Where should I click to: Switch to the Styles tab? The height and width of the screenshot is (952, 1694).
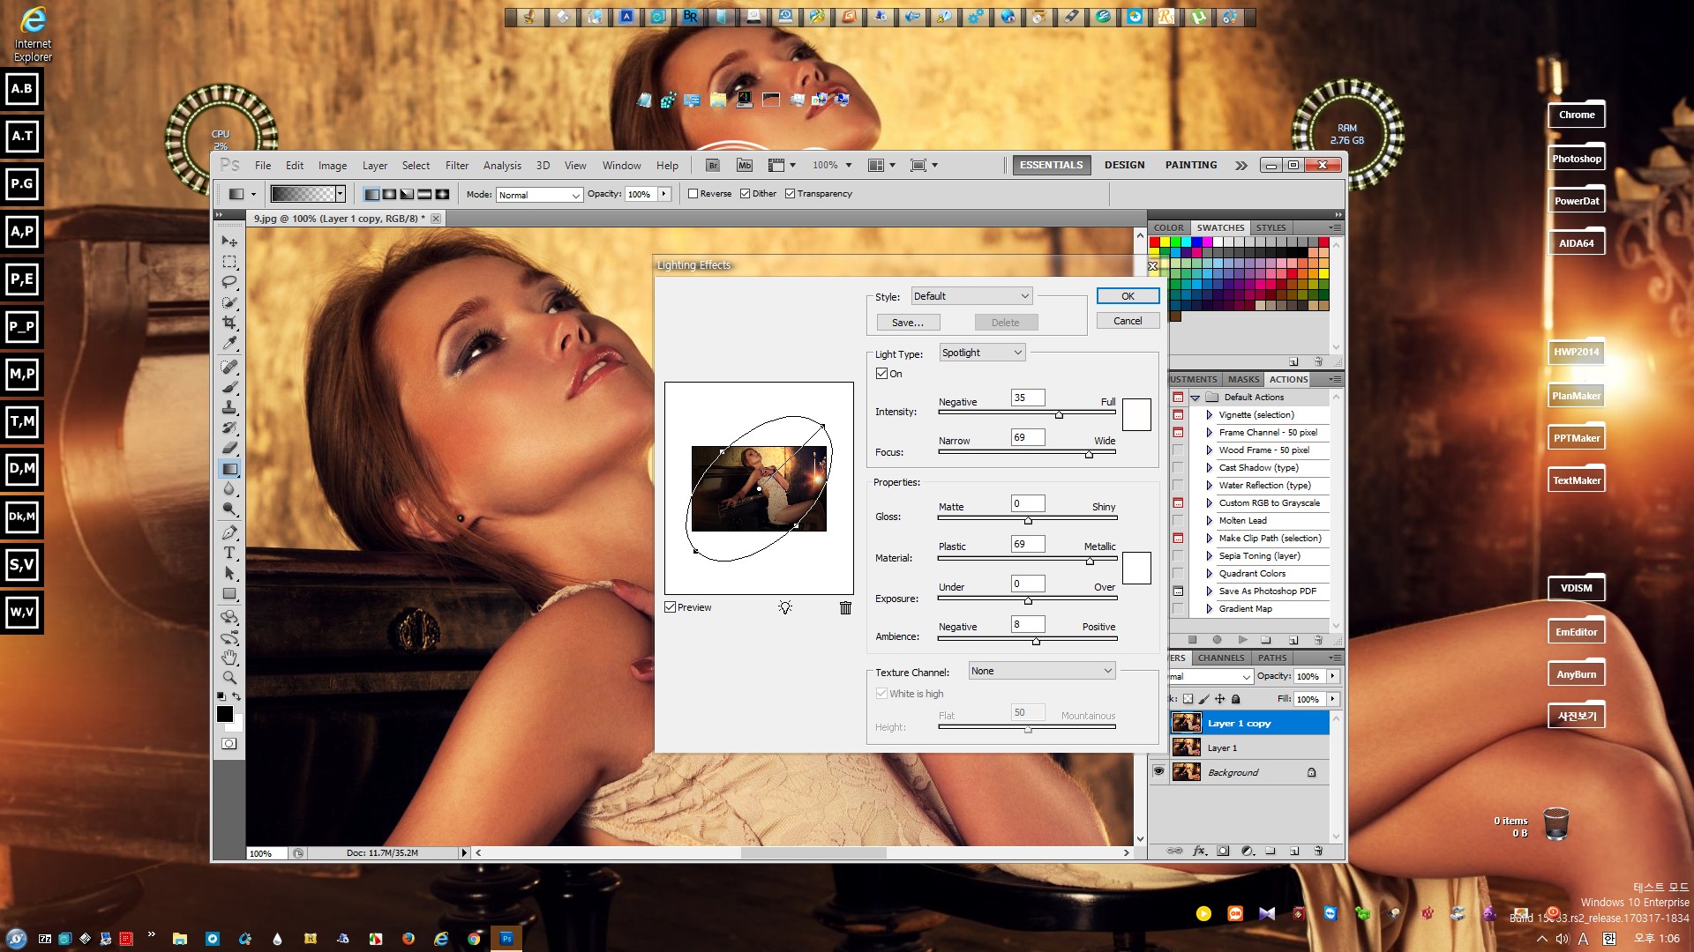click(1270, 227)
